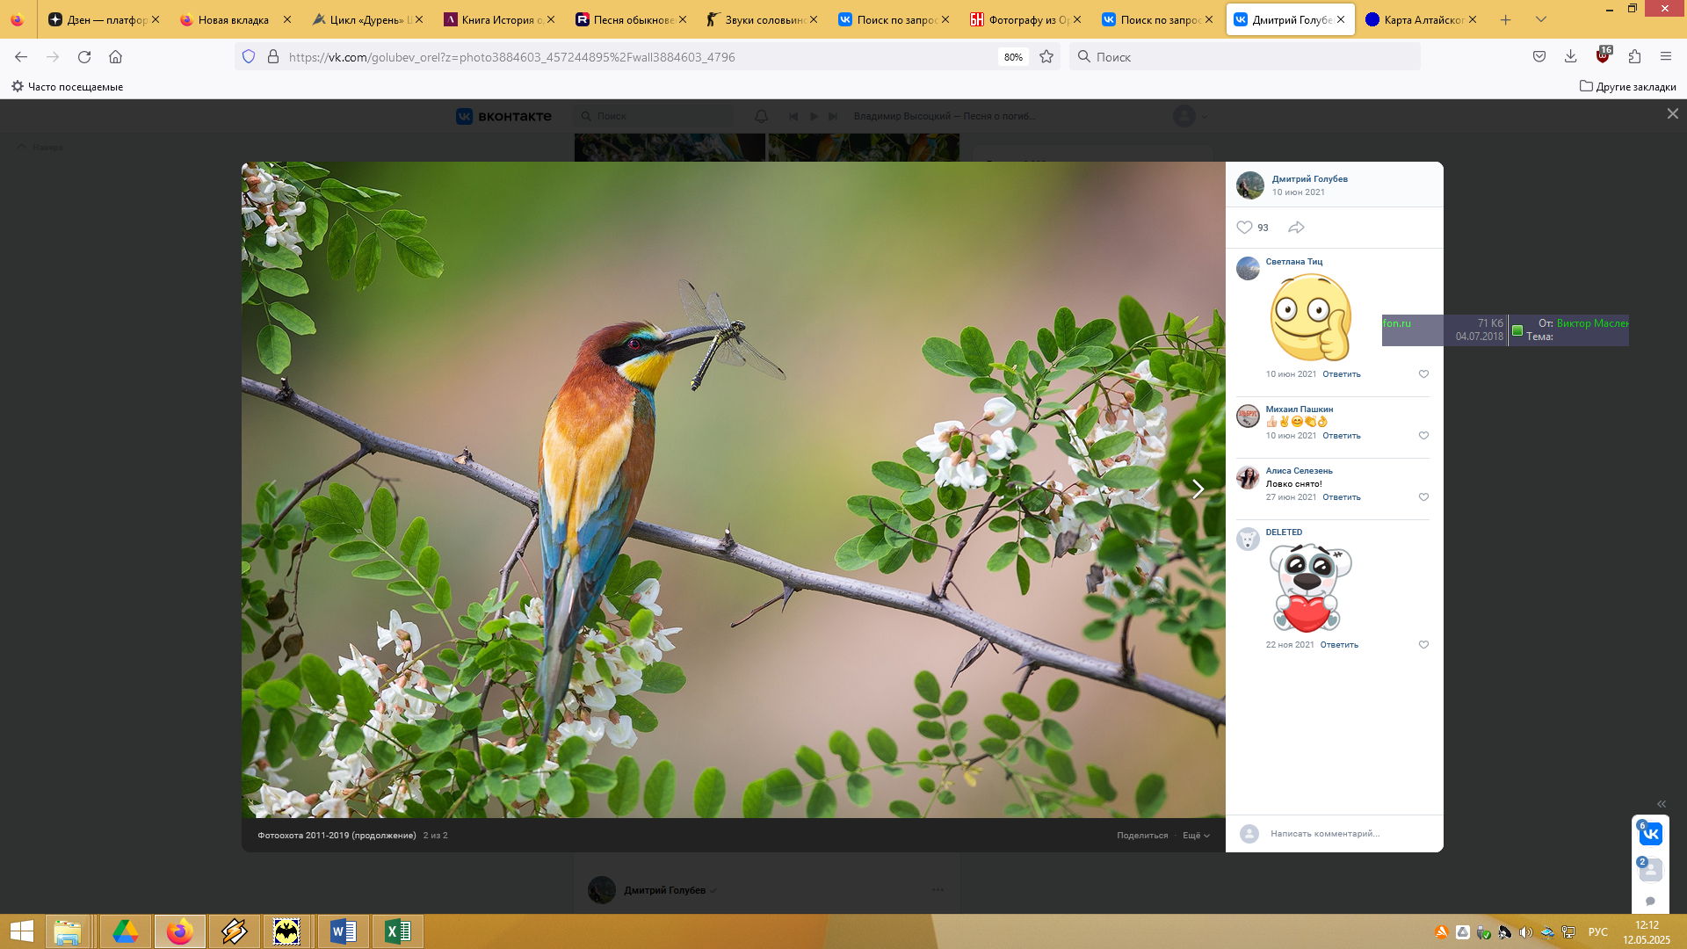Open Дмитрий Голубев profile link
The image size is (1687, 949).
(x=1309, y=179)
